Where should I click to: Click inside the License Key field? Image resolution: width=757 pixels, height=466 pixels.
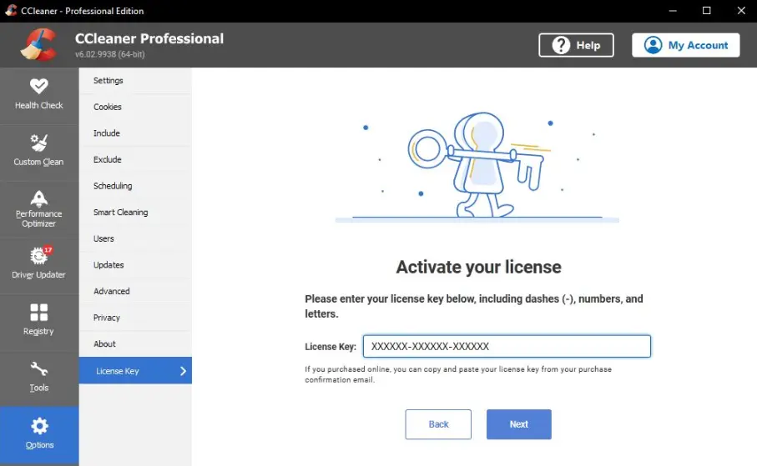click(x=507, y=346)
